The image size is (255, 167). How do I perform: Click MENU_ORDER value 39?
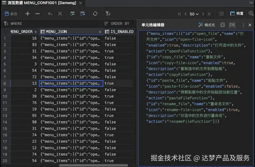[34, 96]
